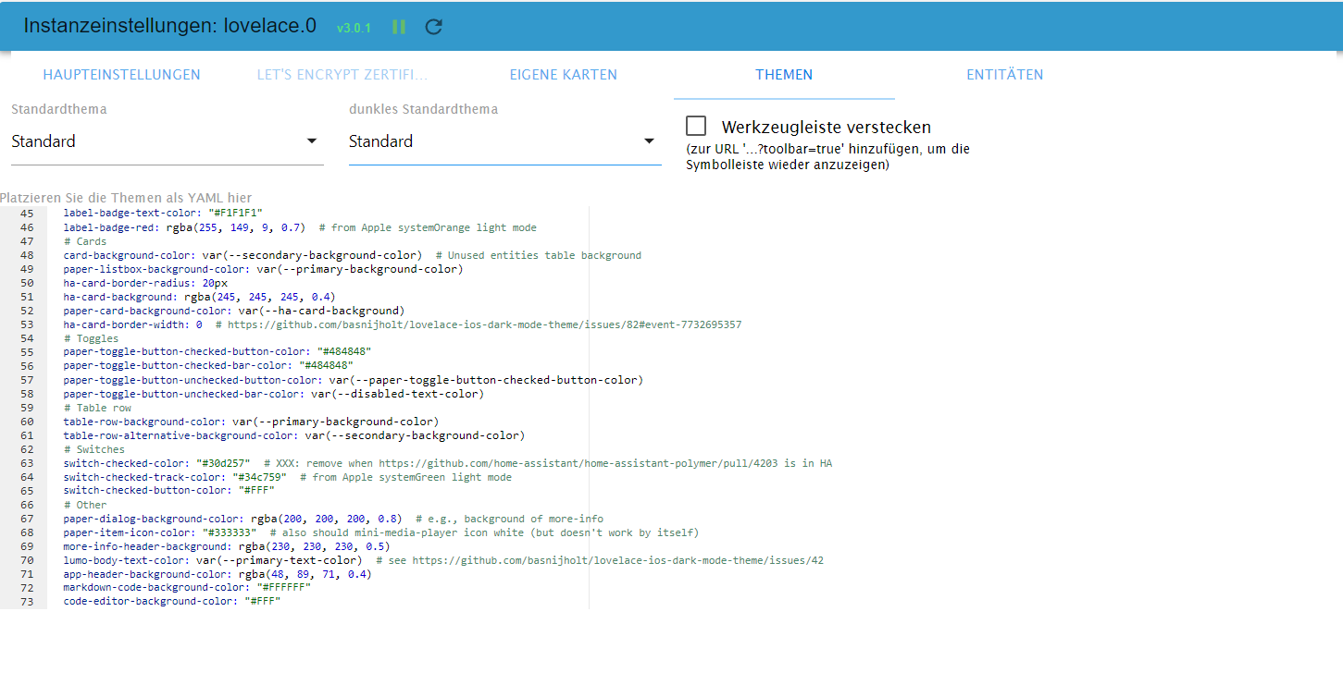
Task: Enable the Werkzeugleiste verstecken checkbox
Action: tap(696, 127)
